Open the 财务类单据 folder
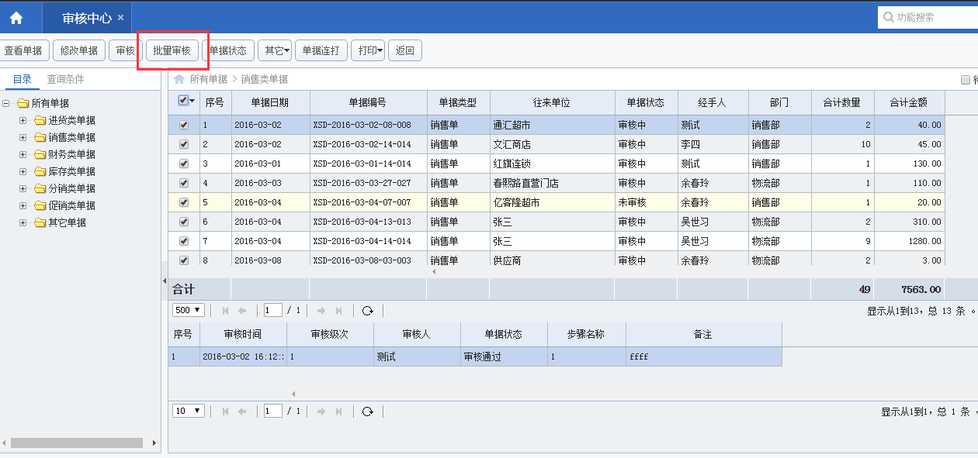Image resolution: width=978 pixels, height=458 pixels. click(x=71, y=154)
